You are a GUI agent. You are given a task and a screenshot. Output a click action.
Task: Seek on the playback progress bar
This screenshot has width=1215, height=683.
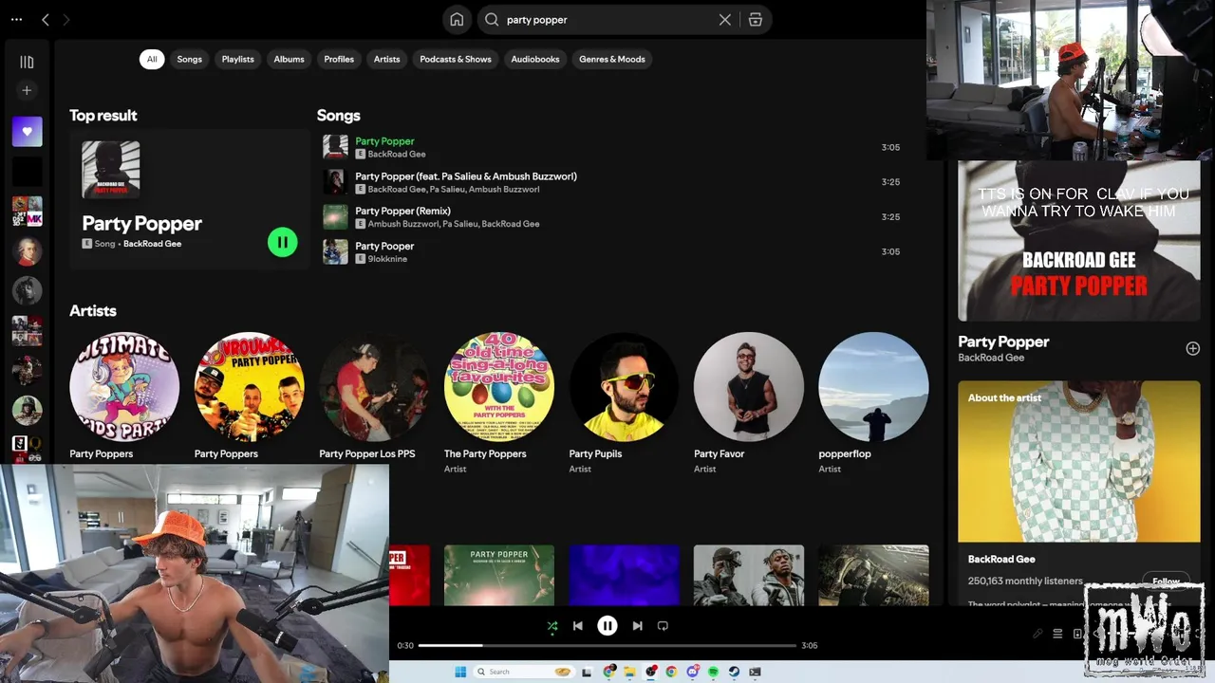click(607, 645)
